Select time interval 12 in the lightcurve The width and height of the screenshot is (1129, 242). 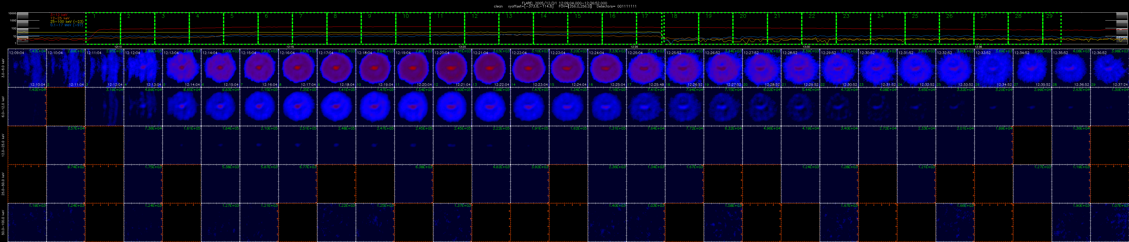tap(482, 28)
